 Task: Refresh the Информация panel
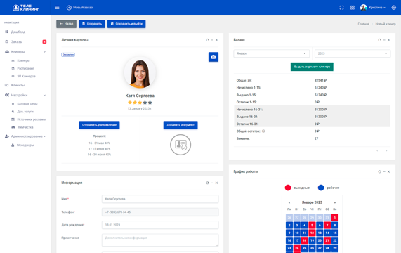[207, 183]
